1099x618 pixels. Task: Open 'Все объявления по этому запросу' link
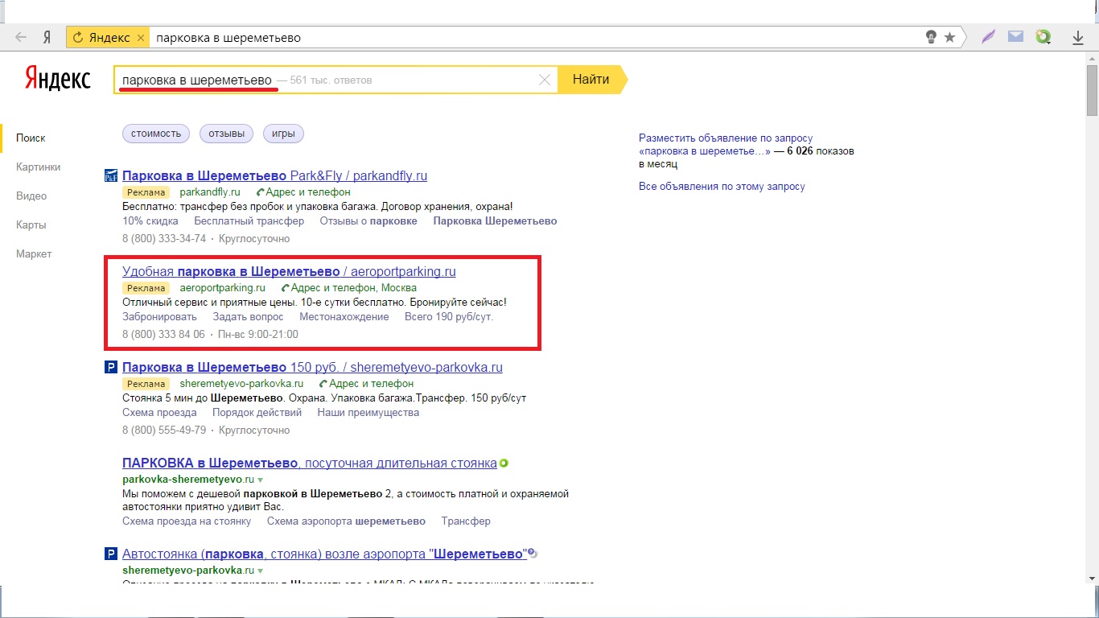coord(722,187)
